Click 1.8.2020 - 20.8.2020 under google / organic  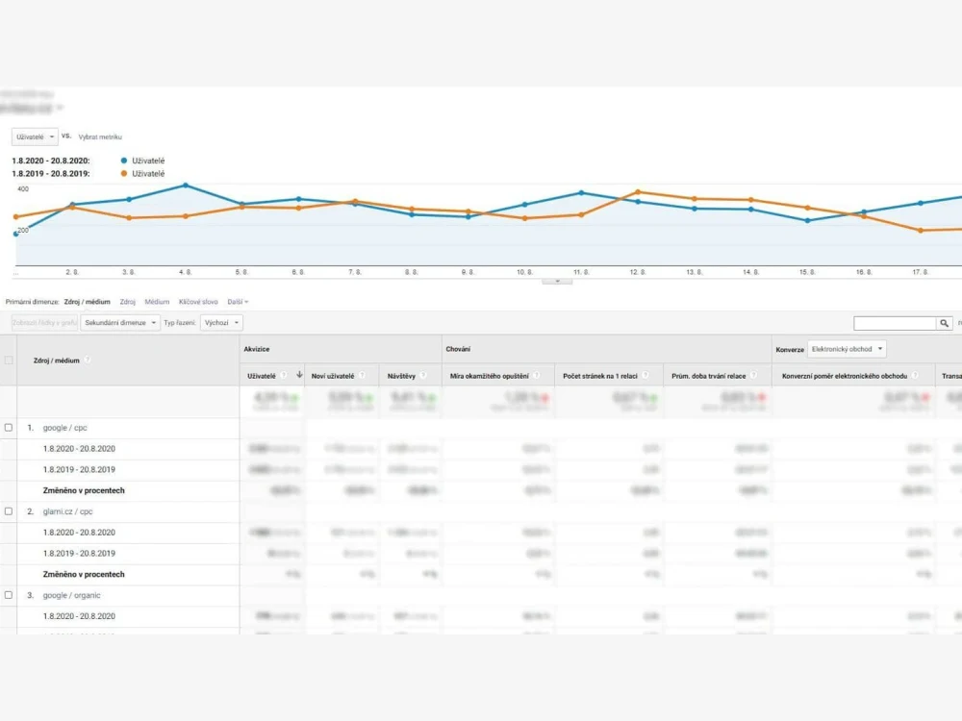(x=79, y=616)
